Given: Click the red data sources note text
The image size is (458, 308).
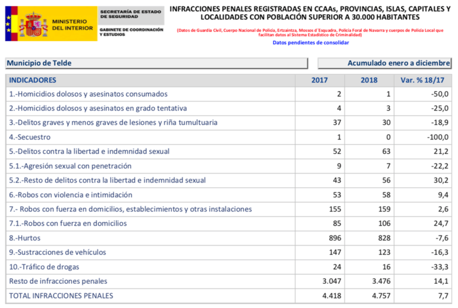Looking at the screenshot, I should [310, 32].
